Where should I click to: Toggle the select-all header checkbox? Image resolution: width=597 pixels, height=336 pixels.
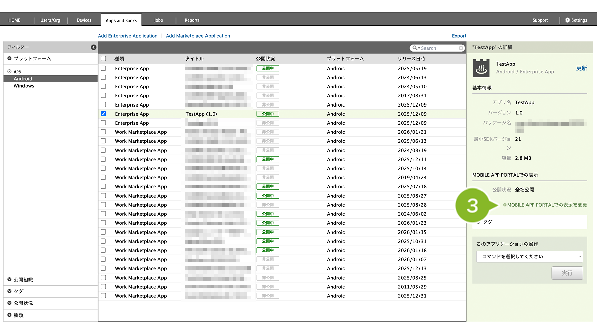point(103,59)
